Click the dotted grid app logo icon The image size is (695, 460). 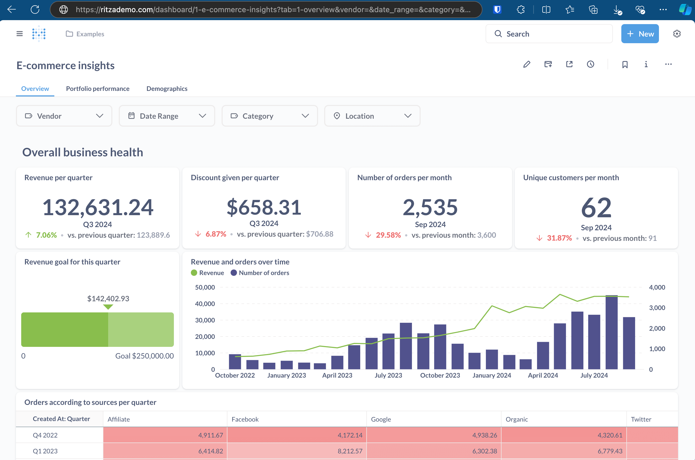coord(39,34)
